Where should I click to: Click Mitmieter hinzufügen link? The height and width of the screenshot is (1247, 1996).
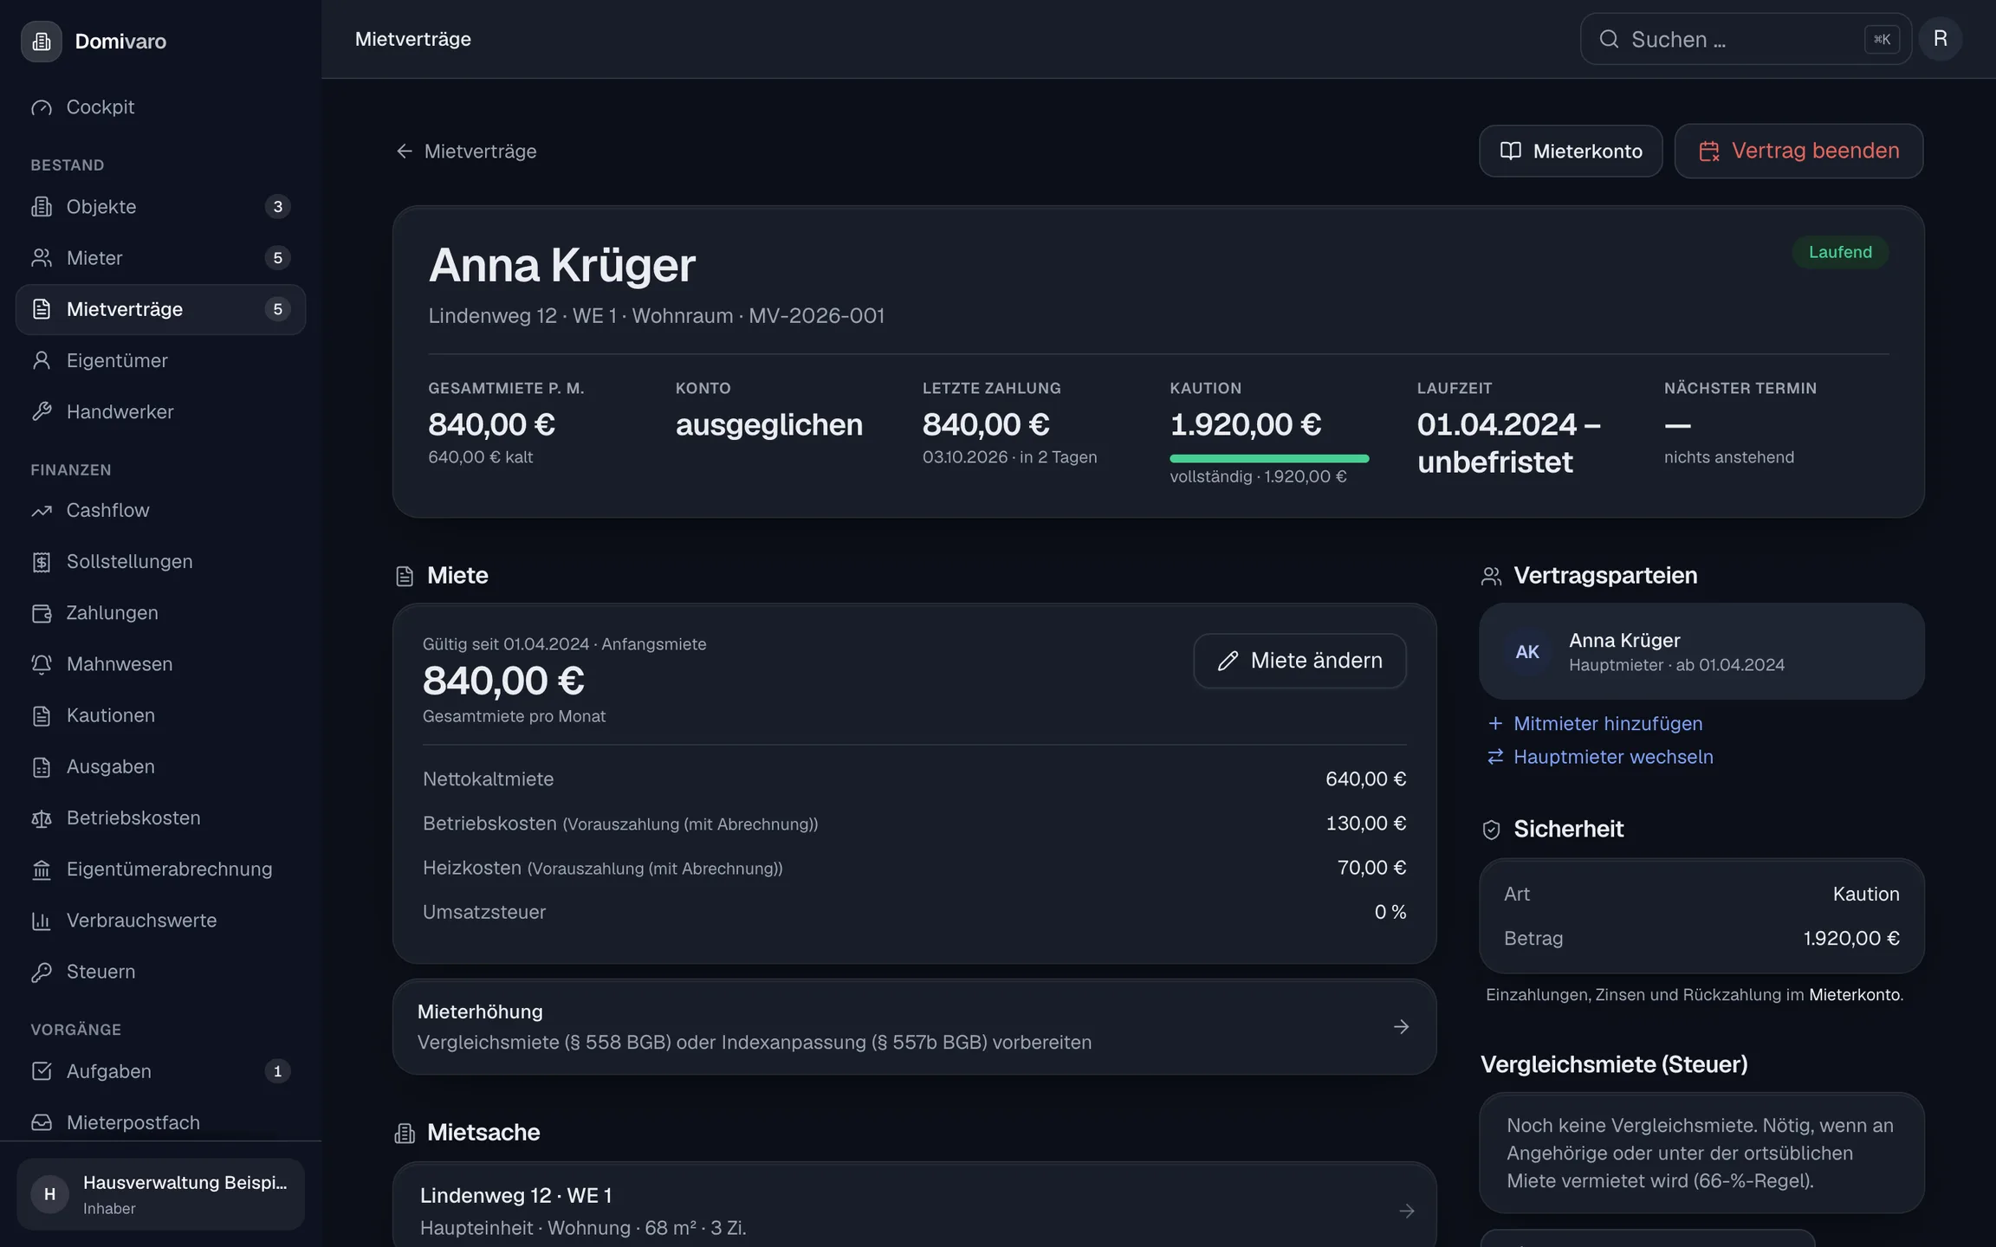click(1595, 723)
